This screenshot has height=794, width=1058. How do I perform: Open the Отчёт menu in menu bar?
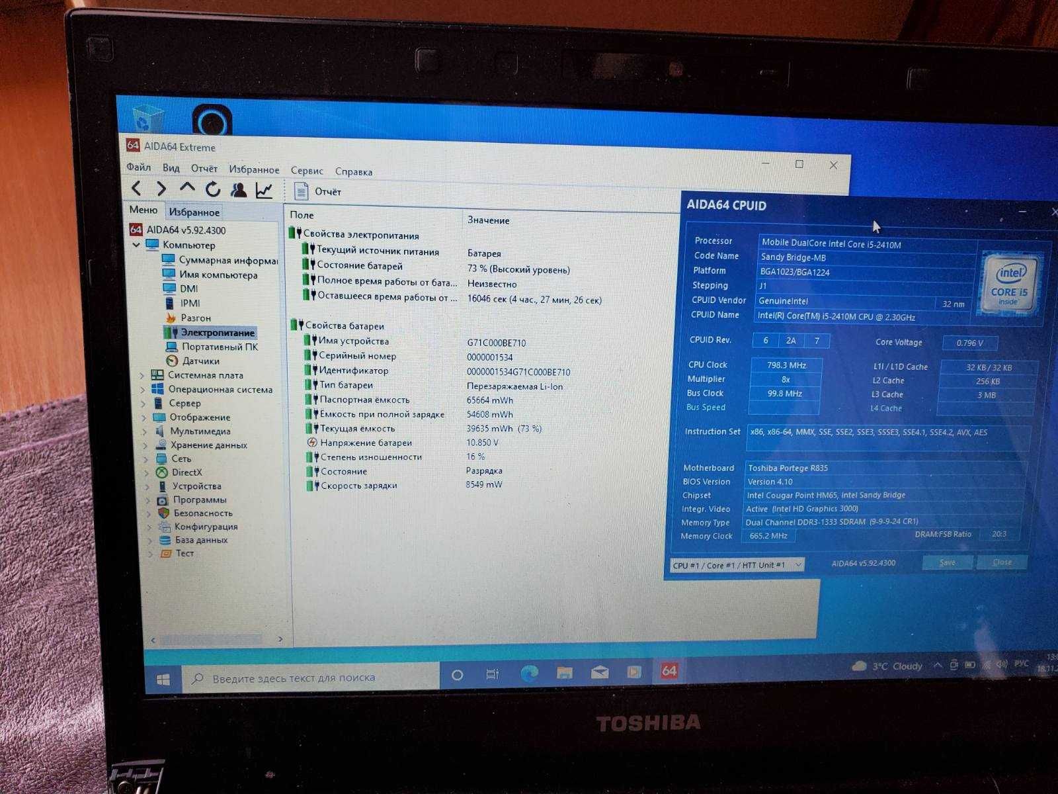(x=204, y=169)
